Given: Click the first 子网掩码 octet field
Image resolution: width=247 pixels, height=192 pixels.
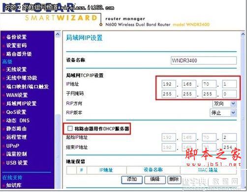Looking at the screenshot, I should (x=169, y=94).
